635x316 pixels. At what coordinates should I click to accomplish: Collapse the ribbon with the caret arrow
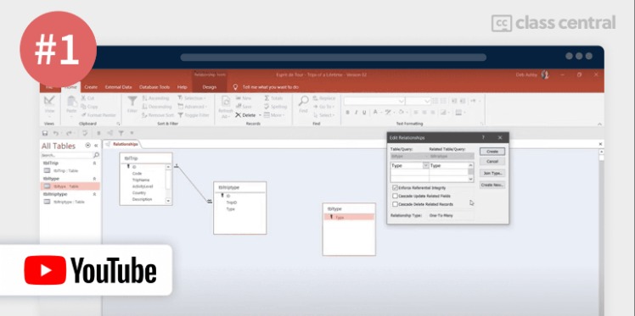599,124
